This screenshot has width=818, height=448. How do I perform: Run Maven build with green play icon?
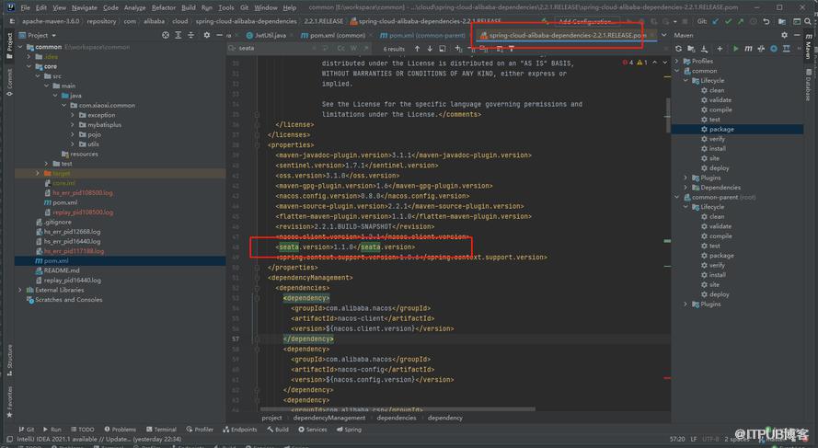point(735,49)
